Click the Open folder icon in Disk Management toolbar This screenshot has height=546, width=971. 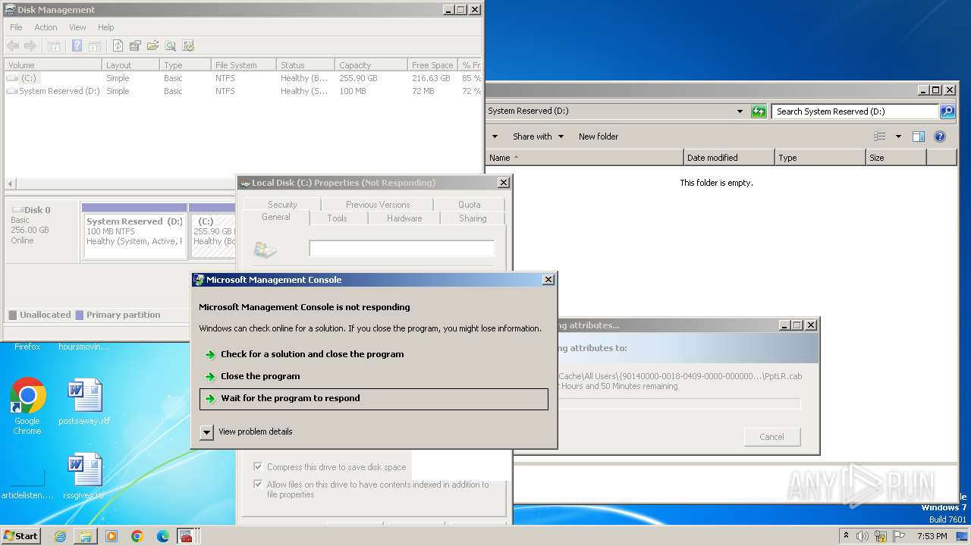coord(152,46)
